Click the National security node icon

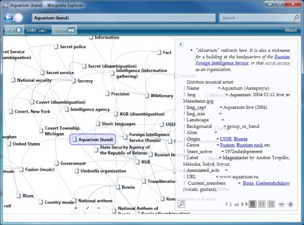(13, 80)
